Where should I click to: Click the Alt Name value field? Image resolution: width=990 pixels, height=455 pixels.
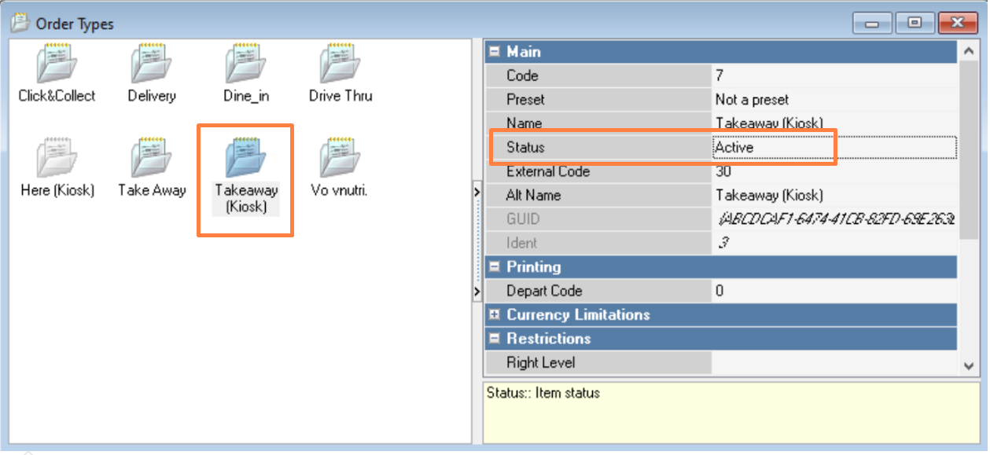point(834,196)
